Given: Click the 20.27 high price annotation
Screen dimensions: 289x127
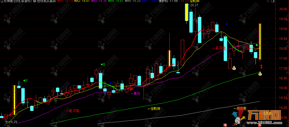Looking at the screenshot, I should click(x=194, y=5).
